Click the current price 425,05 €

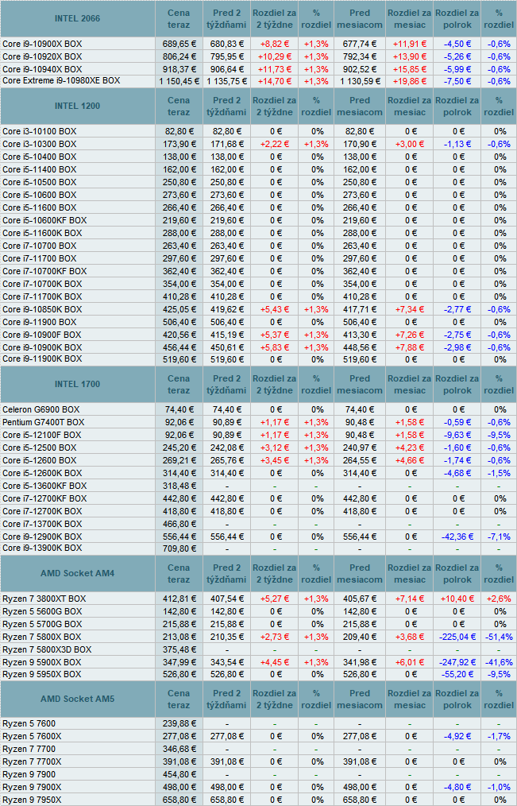tap(180, 309)
